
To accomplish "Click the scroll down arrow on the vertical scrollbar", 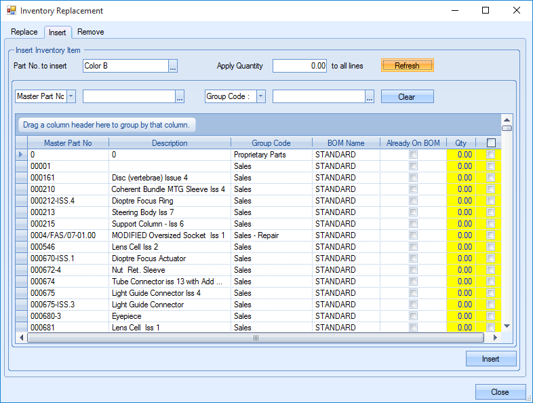I will [x=507, y=326].
